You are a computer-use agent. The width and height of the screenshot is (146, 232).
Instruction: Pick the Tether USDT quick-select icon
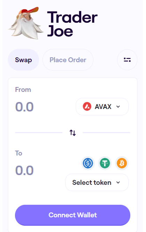(x=105, y=163)
